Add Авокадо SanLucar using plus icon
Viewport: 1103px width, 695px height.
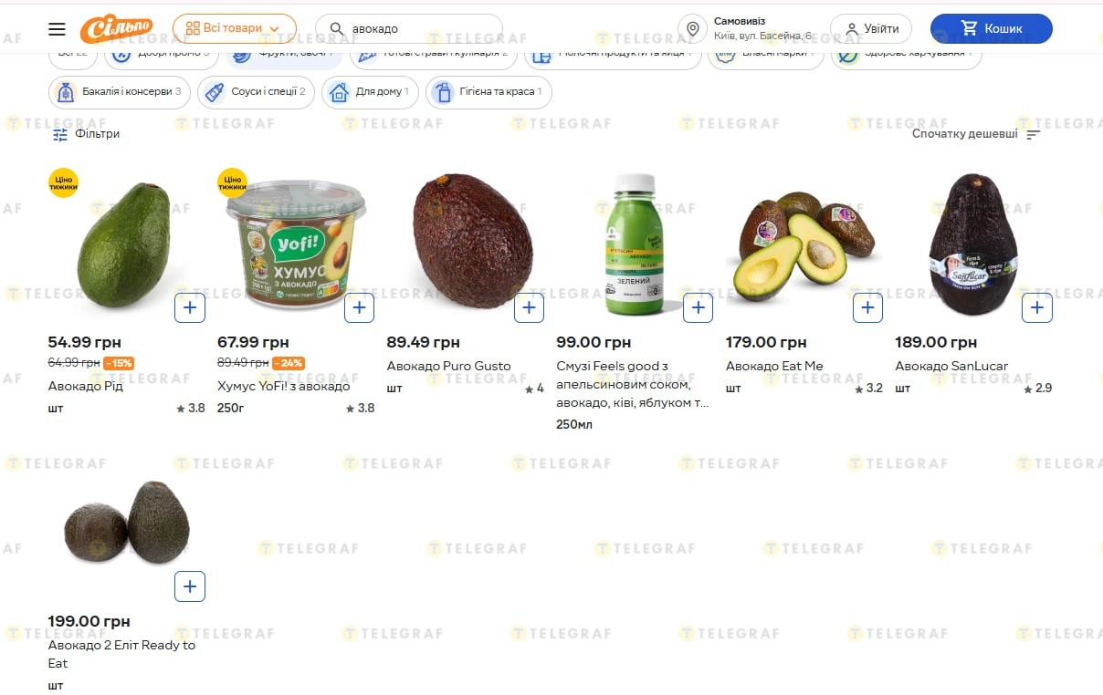click(1036, 307)
